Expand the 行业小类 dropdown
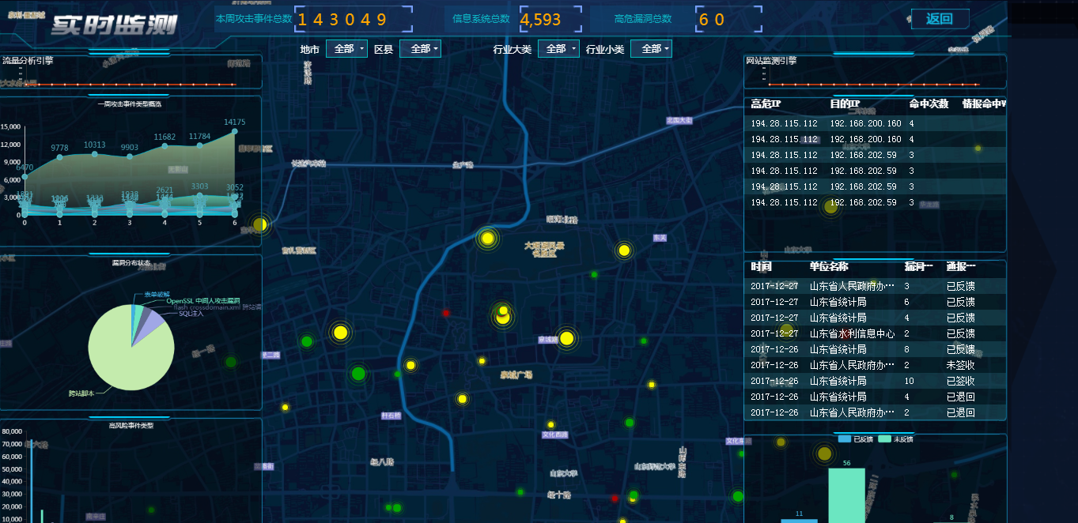Viewport: 1078px width, 523px height. pos(651,49)
